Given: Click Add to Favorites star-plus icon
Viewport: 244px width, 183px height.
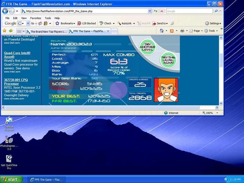Looking at the screenshot, I should click(x=11, y=31).
